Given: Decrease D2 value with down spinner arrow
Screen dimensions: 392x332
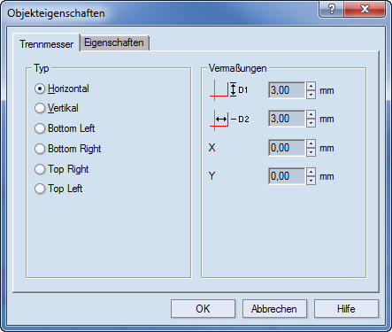Looking at the screenshot, I should 311,123.
